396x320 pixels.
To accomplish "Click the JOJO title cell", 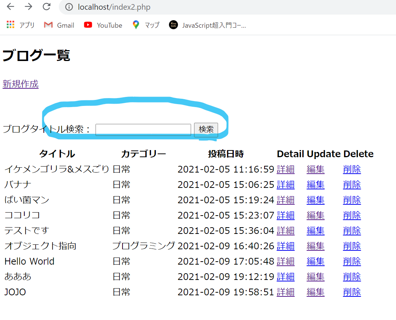I will (x=15, y=292).
